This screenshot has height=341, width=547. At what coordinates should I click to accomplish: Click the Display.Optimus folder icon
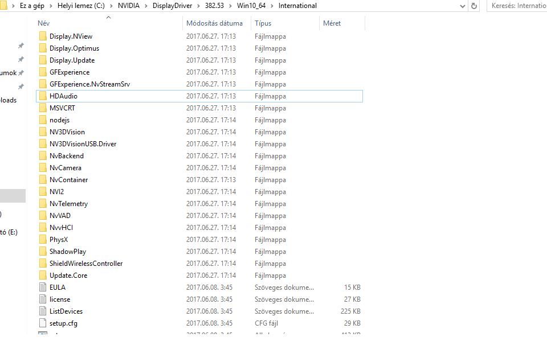pos(43,48)
